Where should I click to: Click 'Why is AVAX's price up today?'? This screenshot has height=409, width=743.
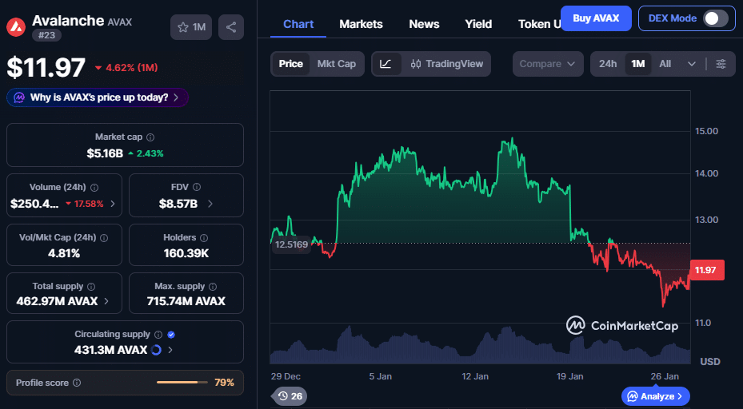[98, 97]
